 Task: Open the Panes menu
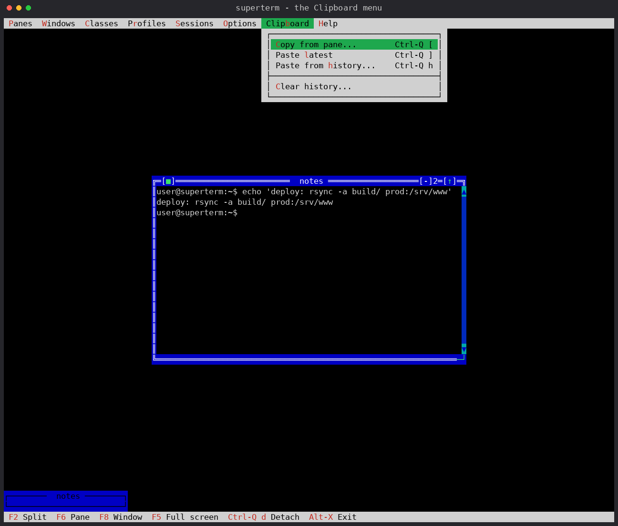click(21, 23)
